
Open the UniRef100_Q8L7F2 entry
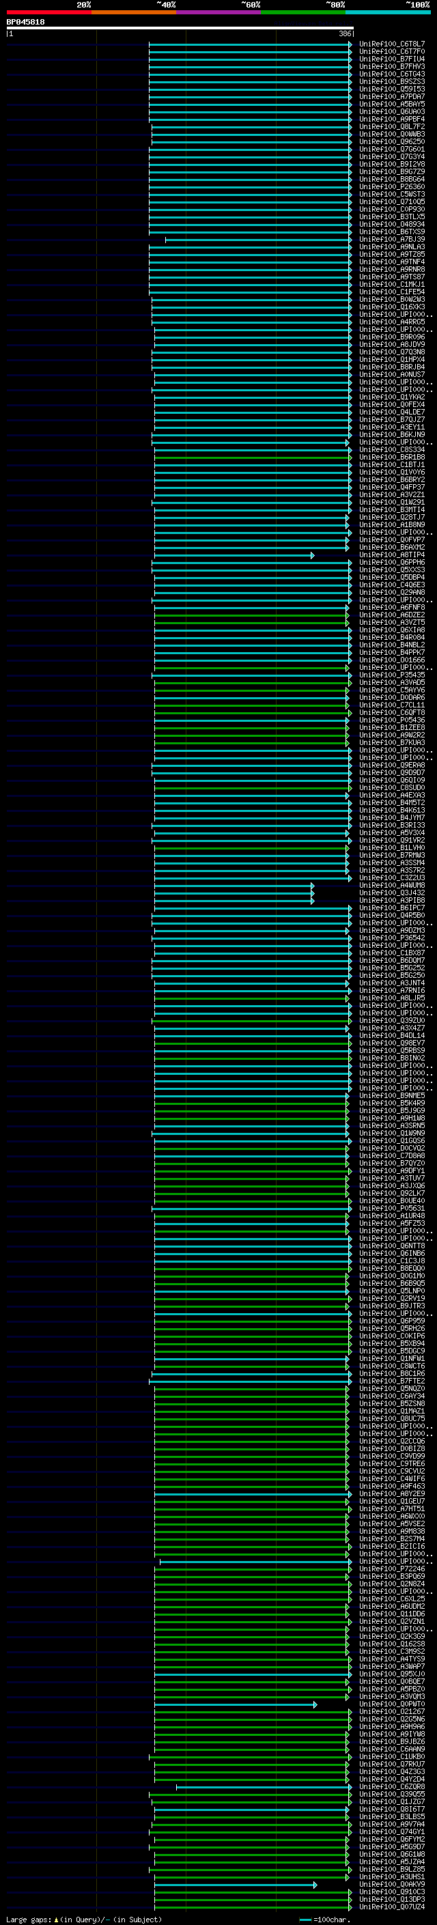click(392, 127)
